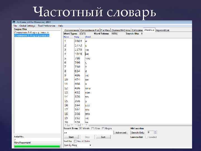The height and width of the screenshot is (151, 201).
Task: Select frequency value 1772 in row 2
Action: [x=78, y=45]
